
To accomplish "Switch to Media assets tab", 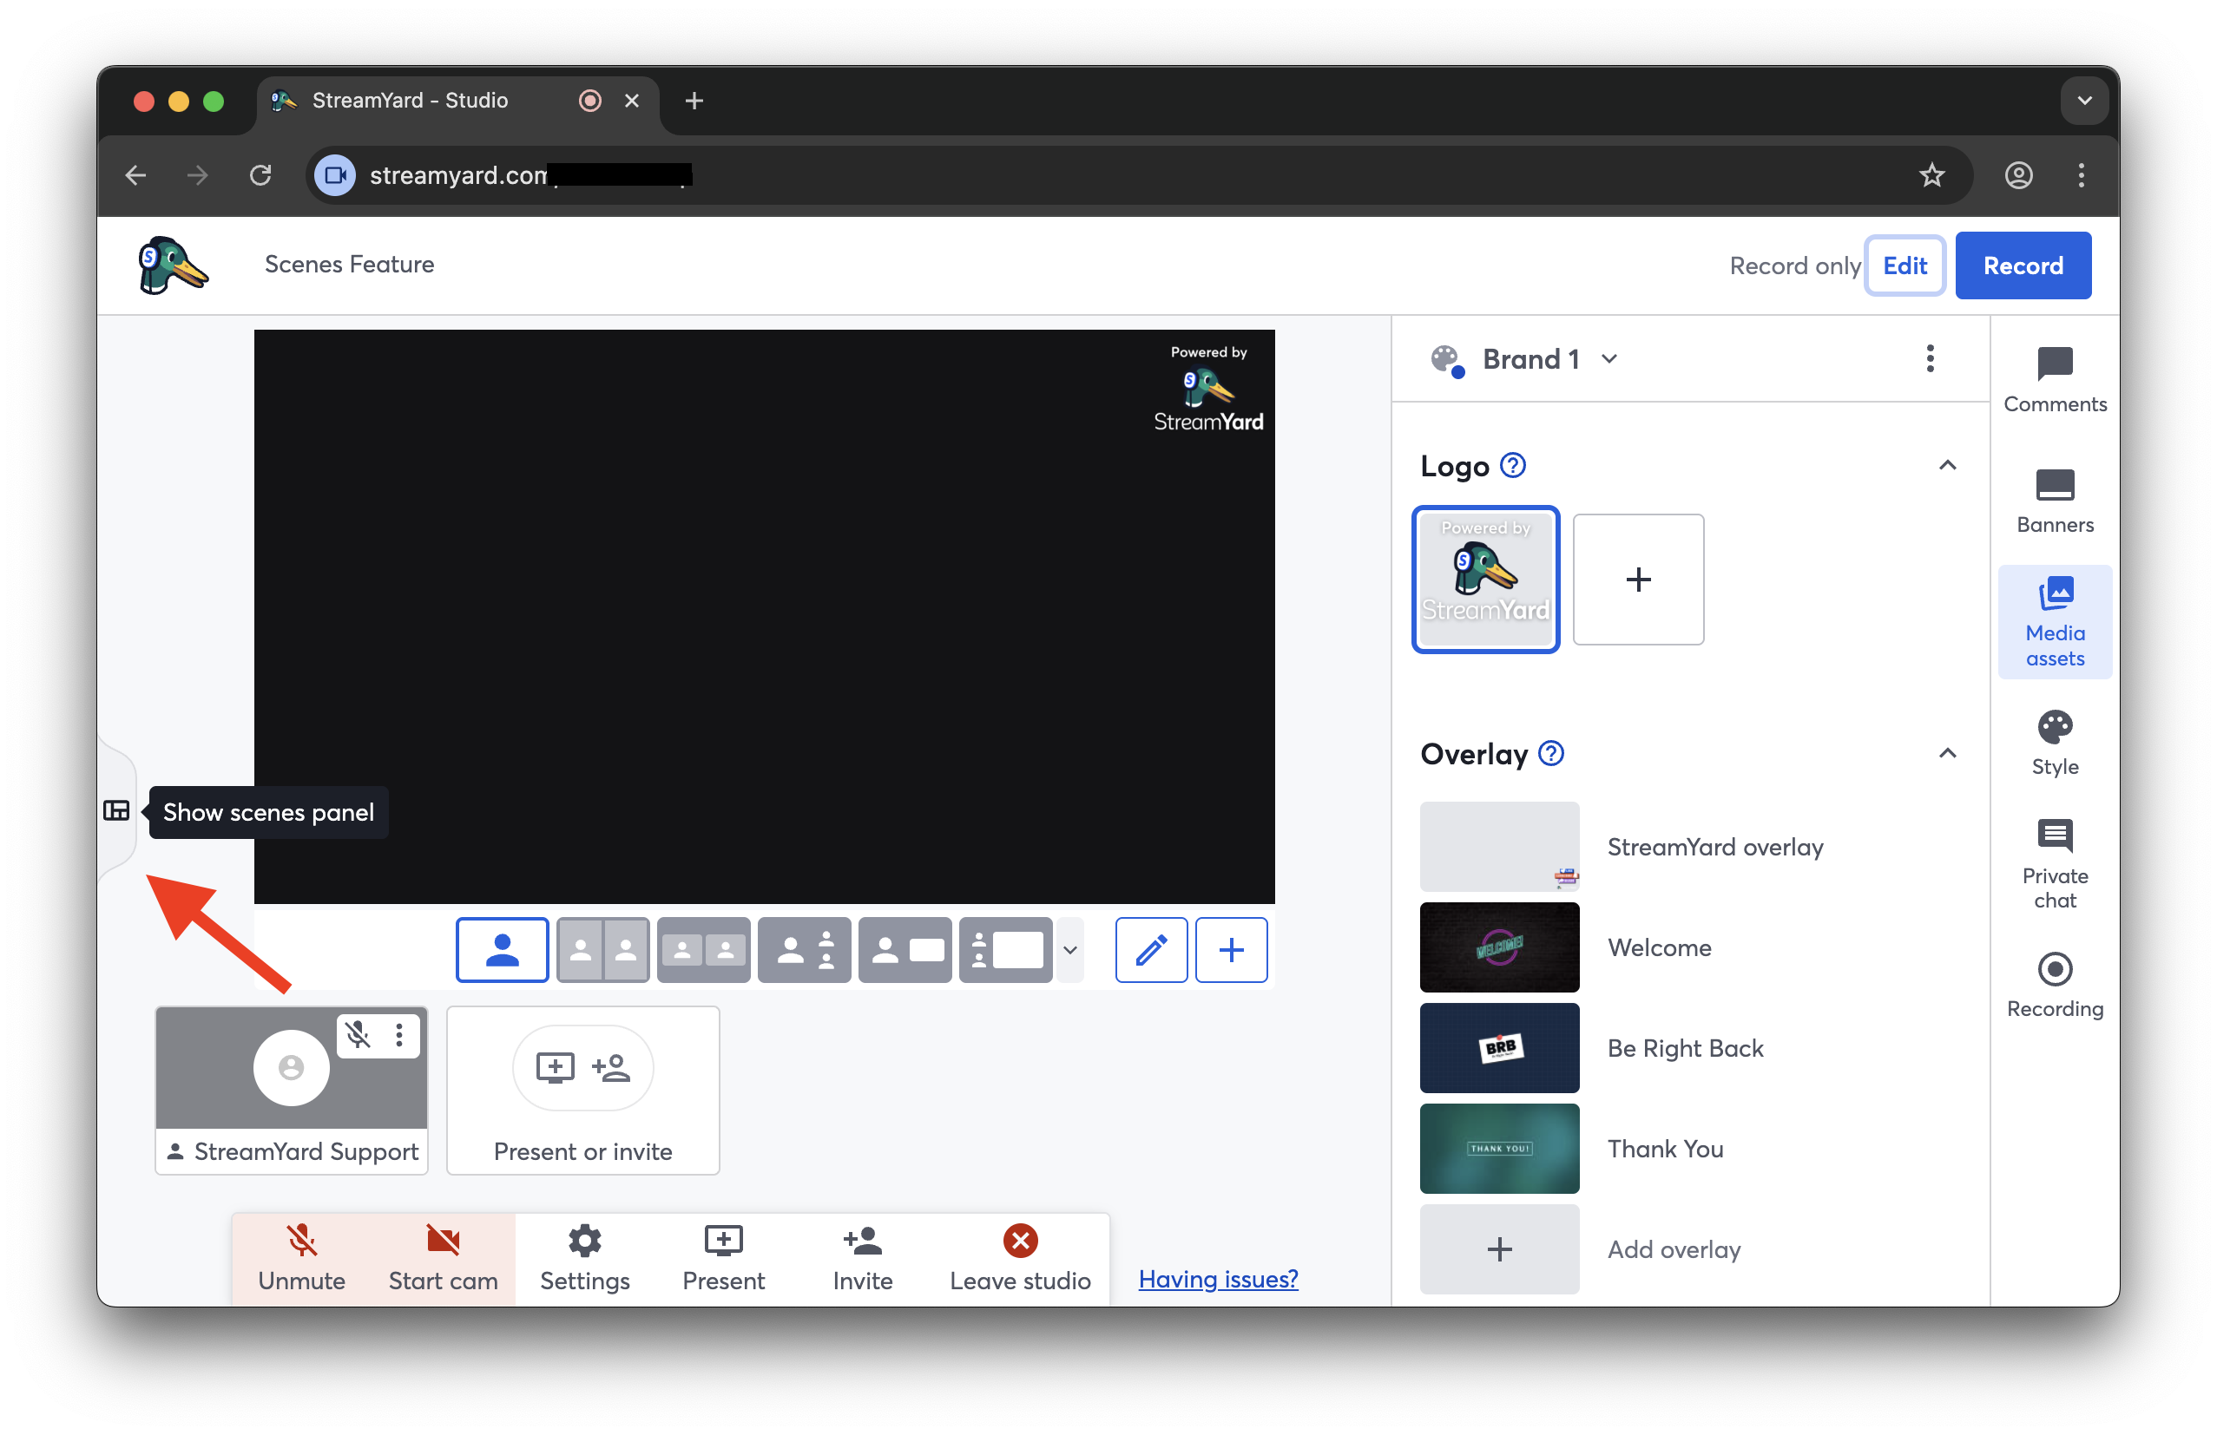I will (x=2054, y=621).
